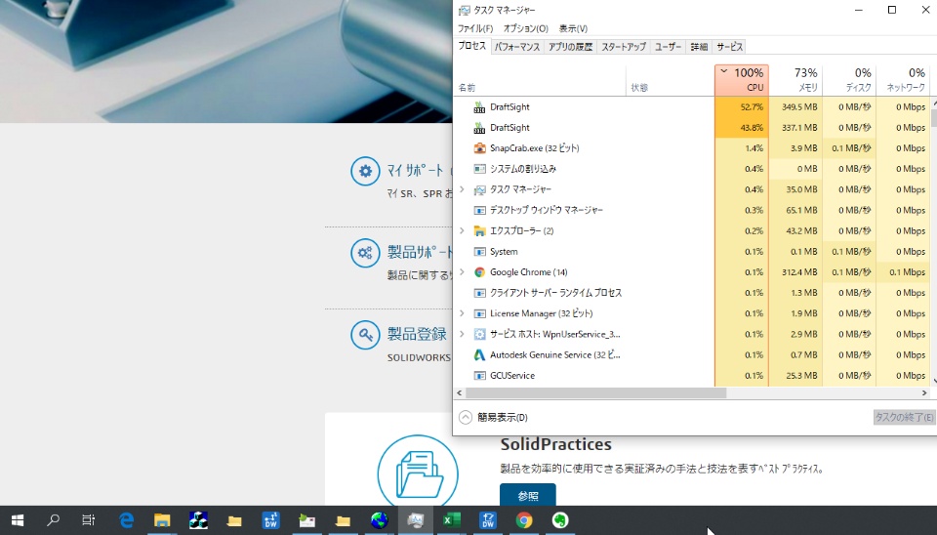Switch to the サービス tab

click(x=730, y=47)
